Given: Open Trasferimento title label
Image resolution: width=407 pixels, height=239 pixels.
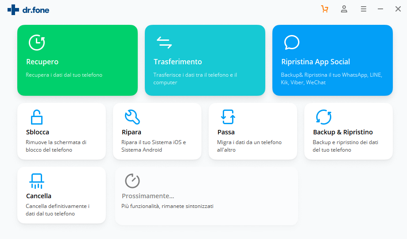Looking at the screenshot, I should pos(178,62).
